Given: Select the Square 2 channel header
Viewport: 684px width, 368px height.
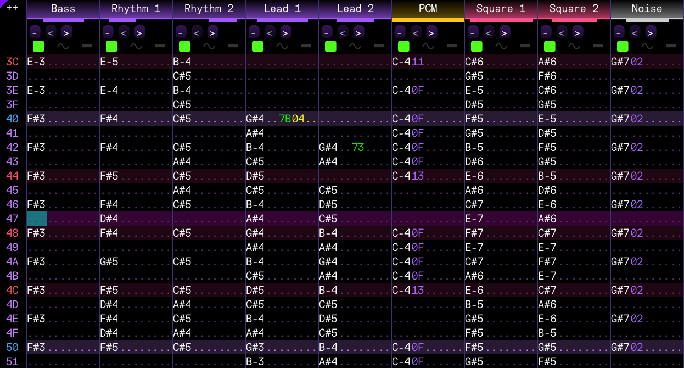Looking at the screenshot, I should (x=574, y=9).
